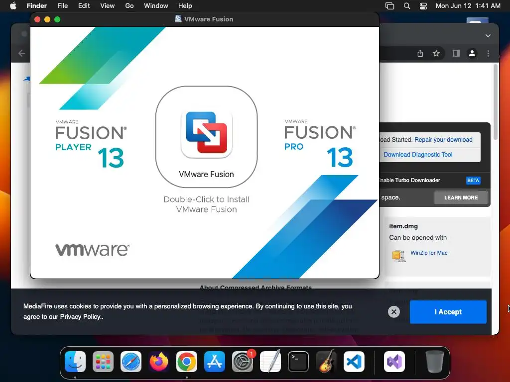Screen dimensions: 510x382
Task: Click the VMware Fusion window title
Action: click(x=209, y=19)
